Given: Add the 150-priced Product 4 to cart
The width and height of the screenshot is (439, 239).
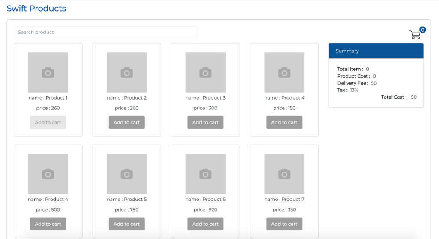Looking at the screenshot, I should click(284, 122).
